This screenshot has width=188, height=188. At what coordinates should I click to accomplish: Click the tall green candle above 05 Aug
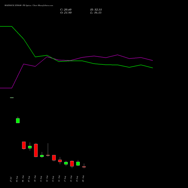coord(18,121)
